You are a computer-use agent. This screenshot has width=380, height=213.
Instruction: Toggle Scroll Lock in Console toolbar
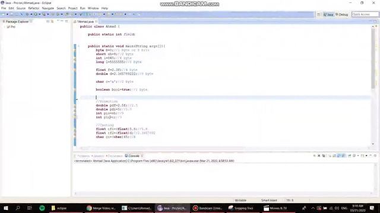[x=334, y=156]
